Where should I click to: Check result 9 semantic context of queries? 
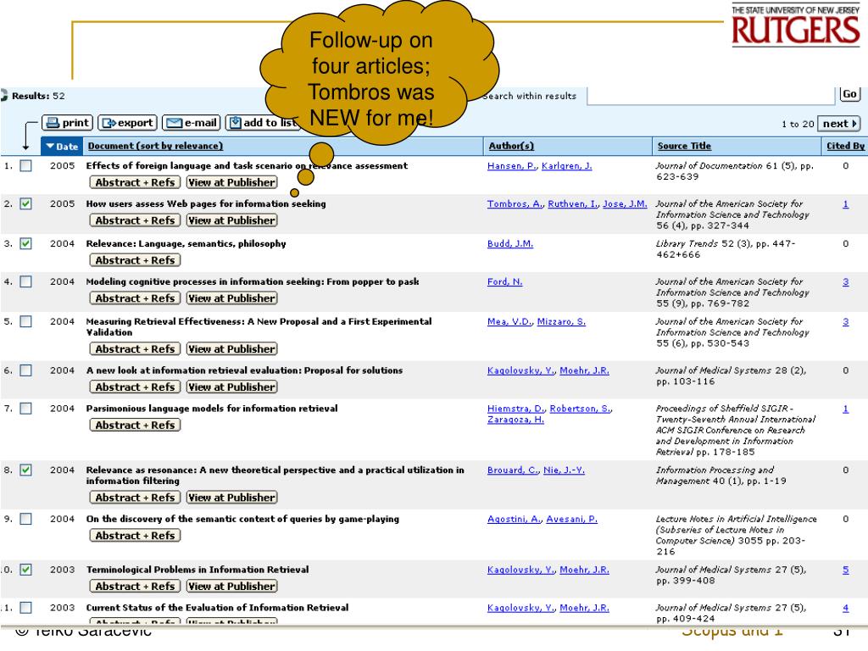coord(25,519)
